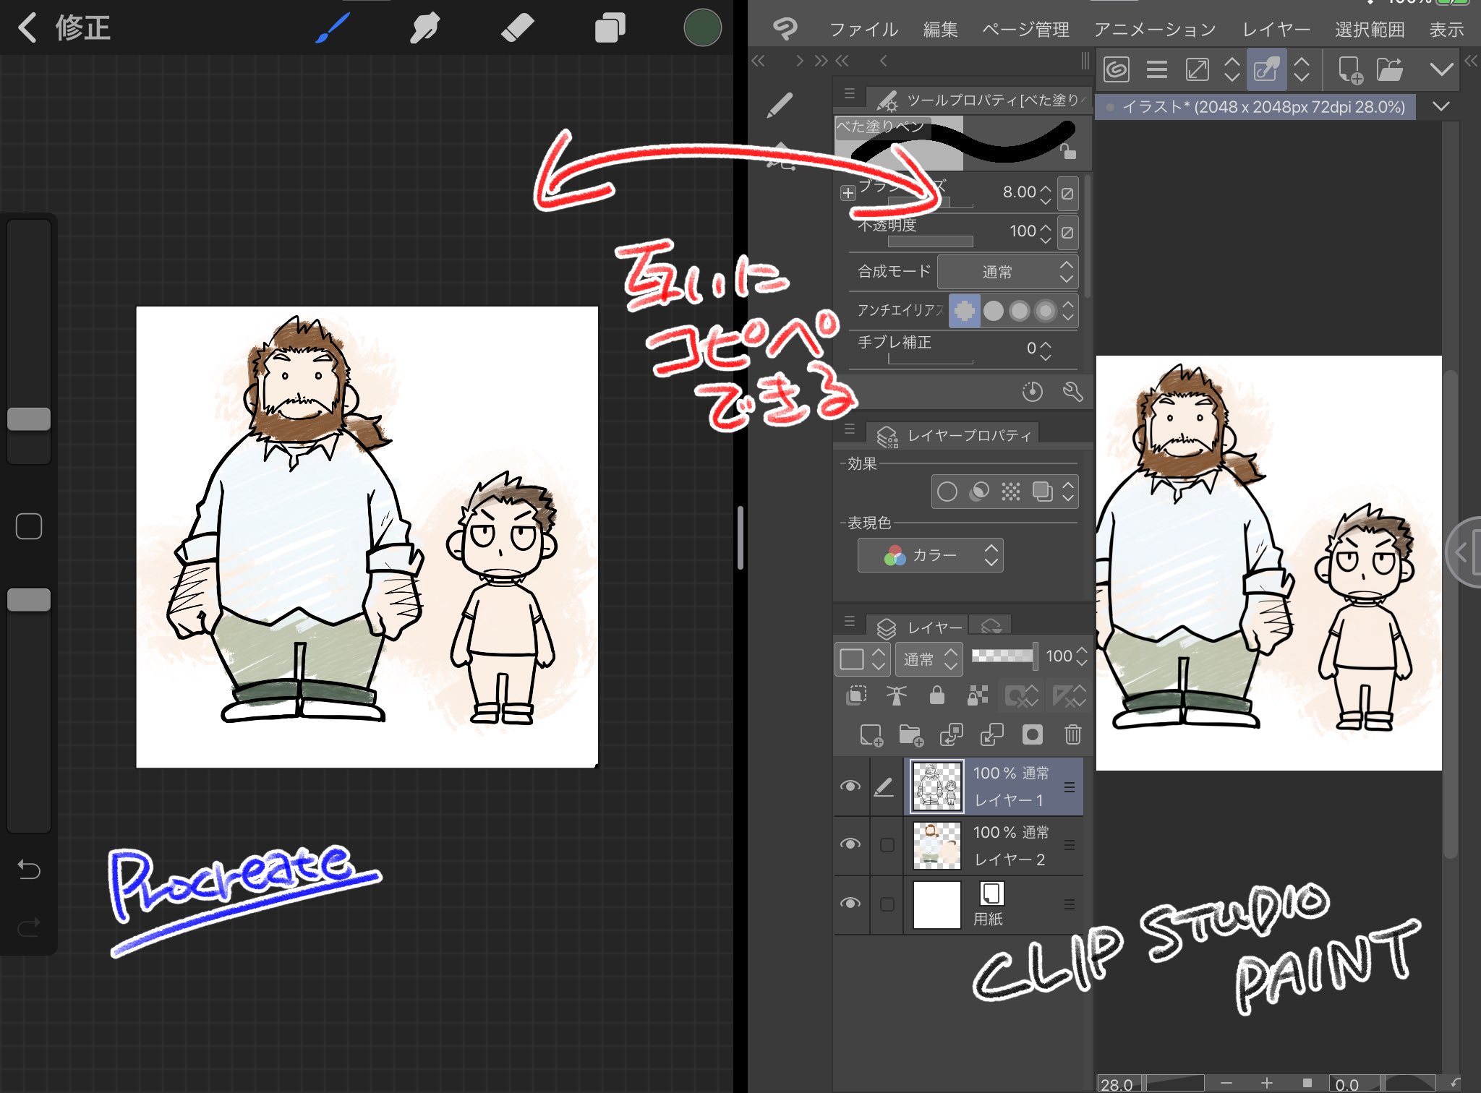Click the open file folder icon

(x=1389, y=69)
